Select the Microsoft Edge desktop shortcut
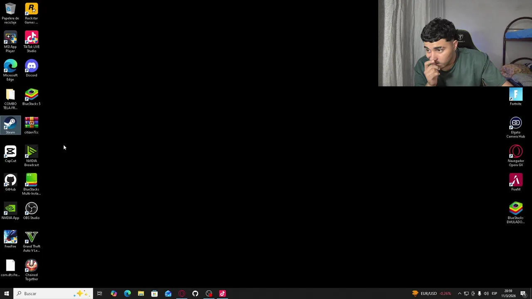 [x=10, y=71]
